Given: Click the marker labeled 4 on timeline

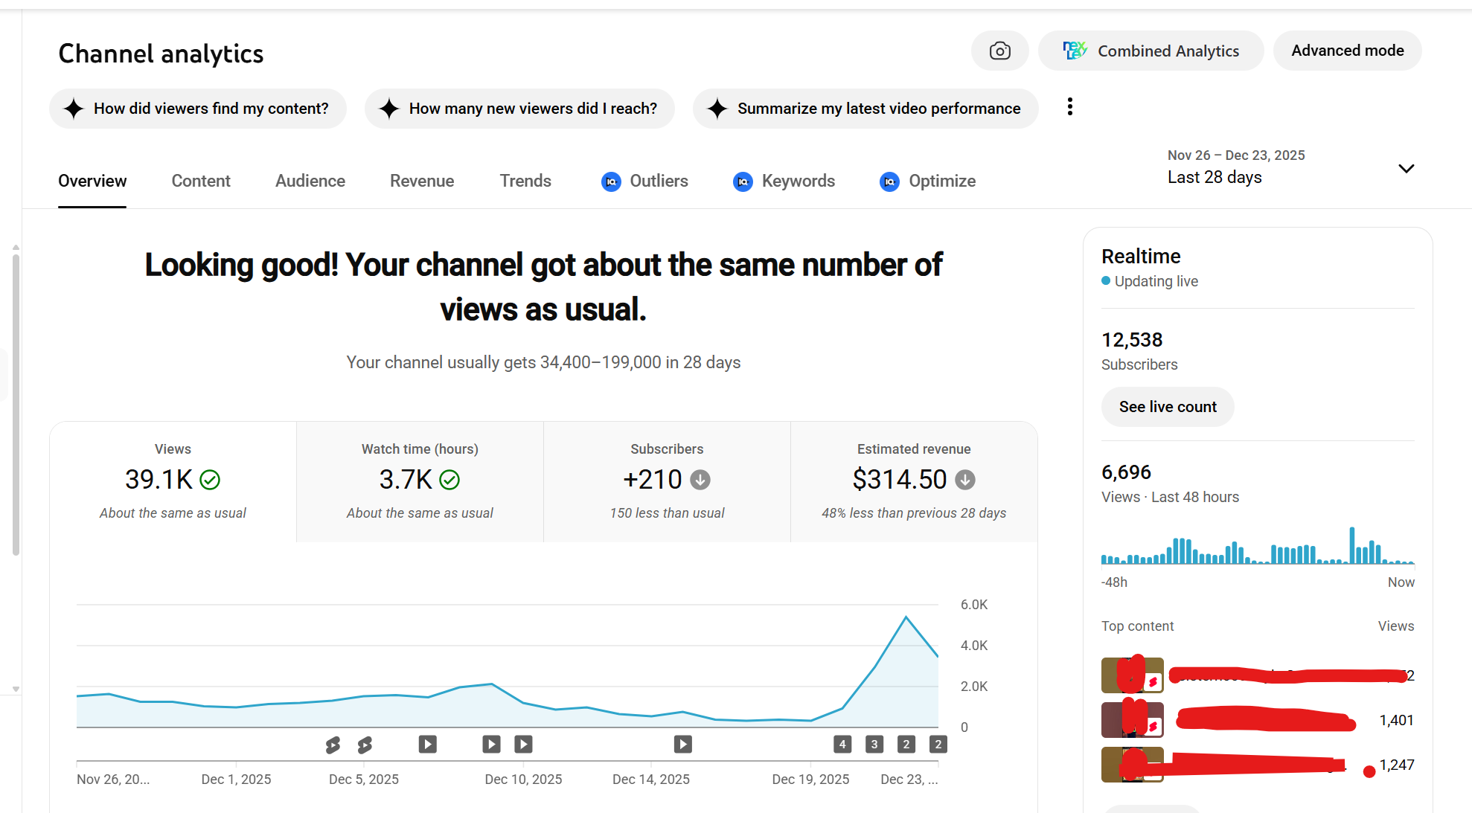Looking at the screenshot, I should click(842, 744).
